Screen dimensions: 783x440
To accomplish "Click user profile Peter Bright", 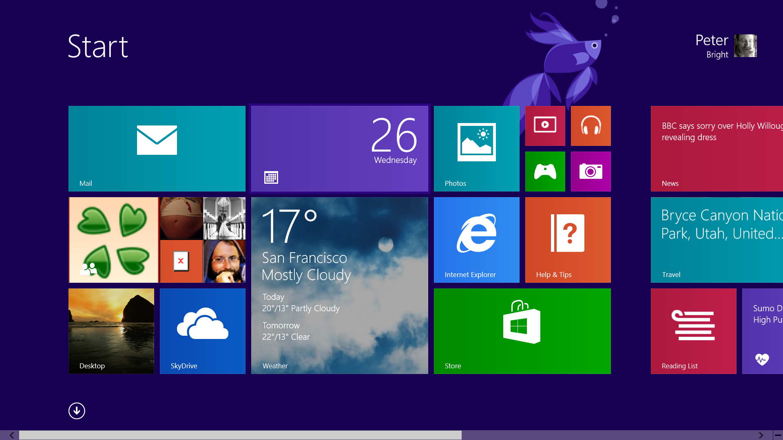I will pos(727,46).
